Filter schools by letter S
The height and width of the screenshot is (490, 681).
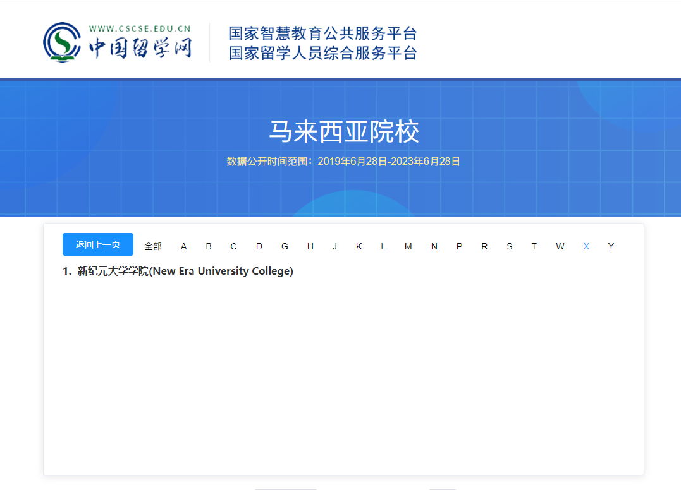(510, 246)
